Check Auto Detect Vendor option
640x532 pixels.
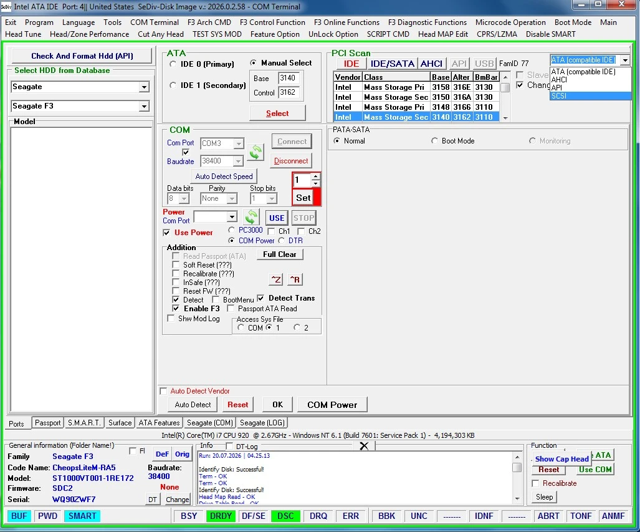164,391
